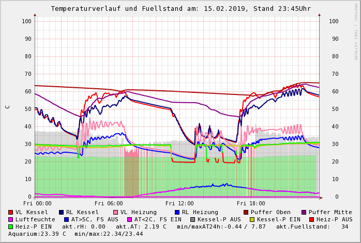Select the pink VL Heizung legend swatch

115,212
